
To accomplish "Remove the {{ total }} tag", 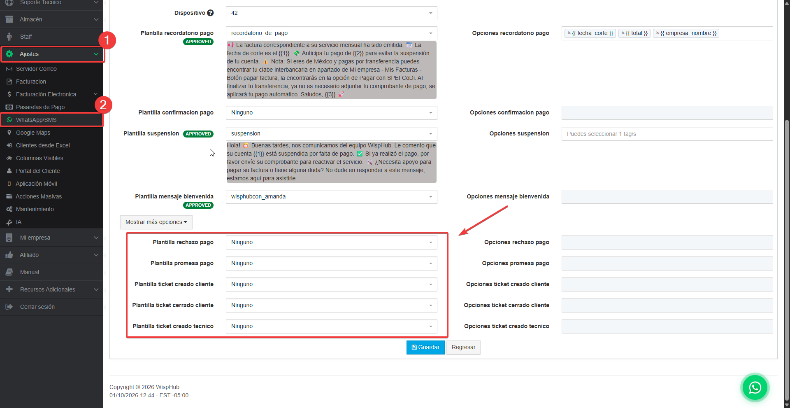I will click(623, 33).
